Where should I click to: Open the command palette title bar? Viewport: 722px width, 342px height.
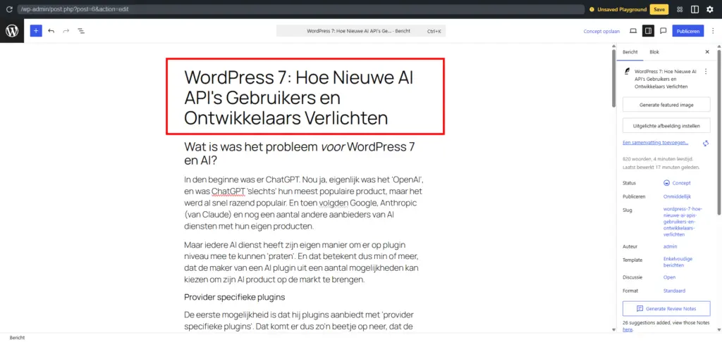coord(361,31)
